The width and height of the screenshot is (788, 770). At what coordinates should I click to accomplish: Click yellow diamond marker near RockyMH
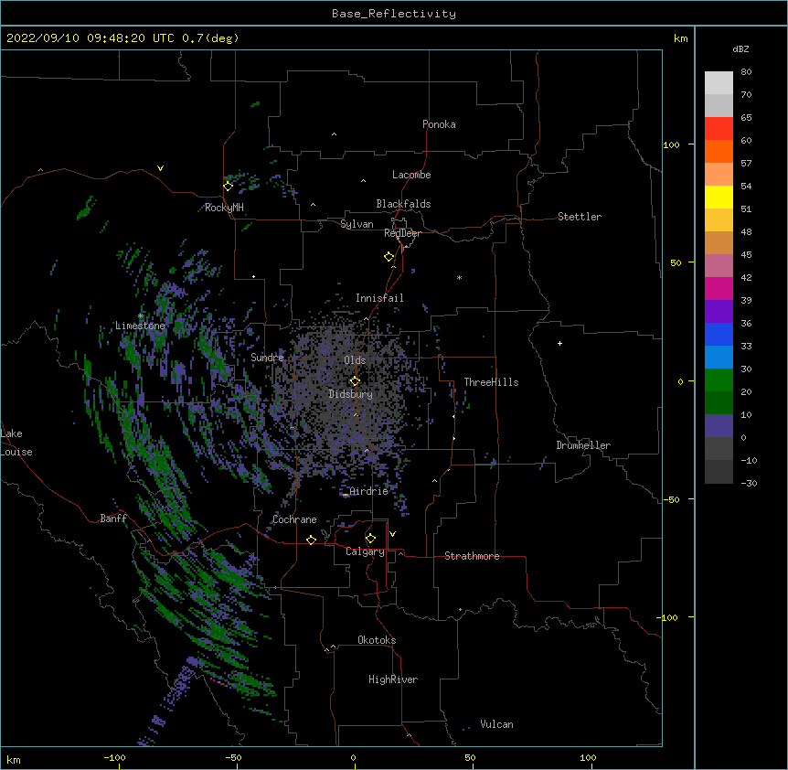228,186
